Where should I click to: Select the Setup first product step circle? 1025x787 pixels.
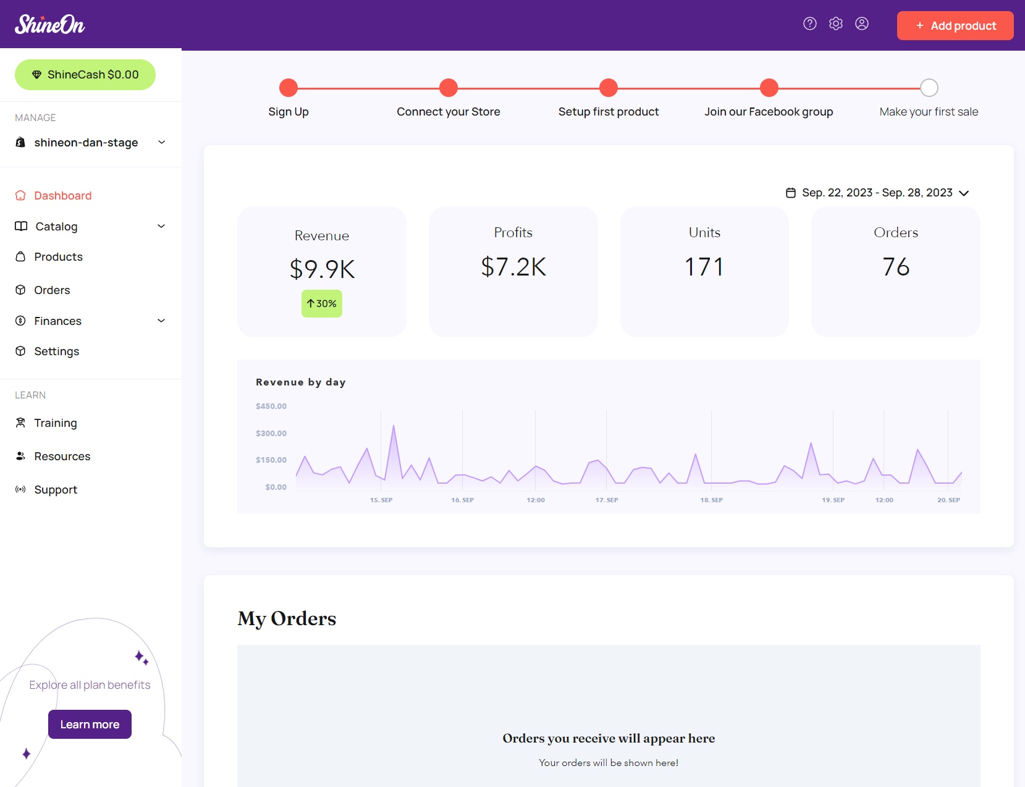tap(609, 88)
